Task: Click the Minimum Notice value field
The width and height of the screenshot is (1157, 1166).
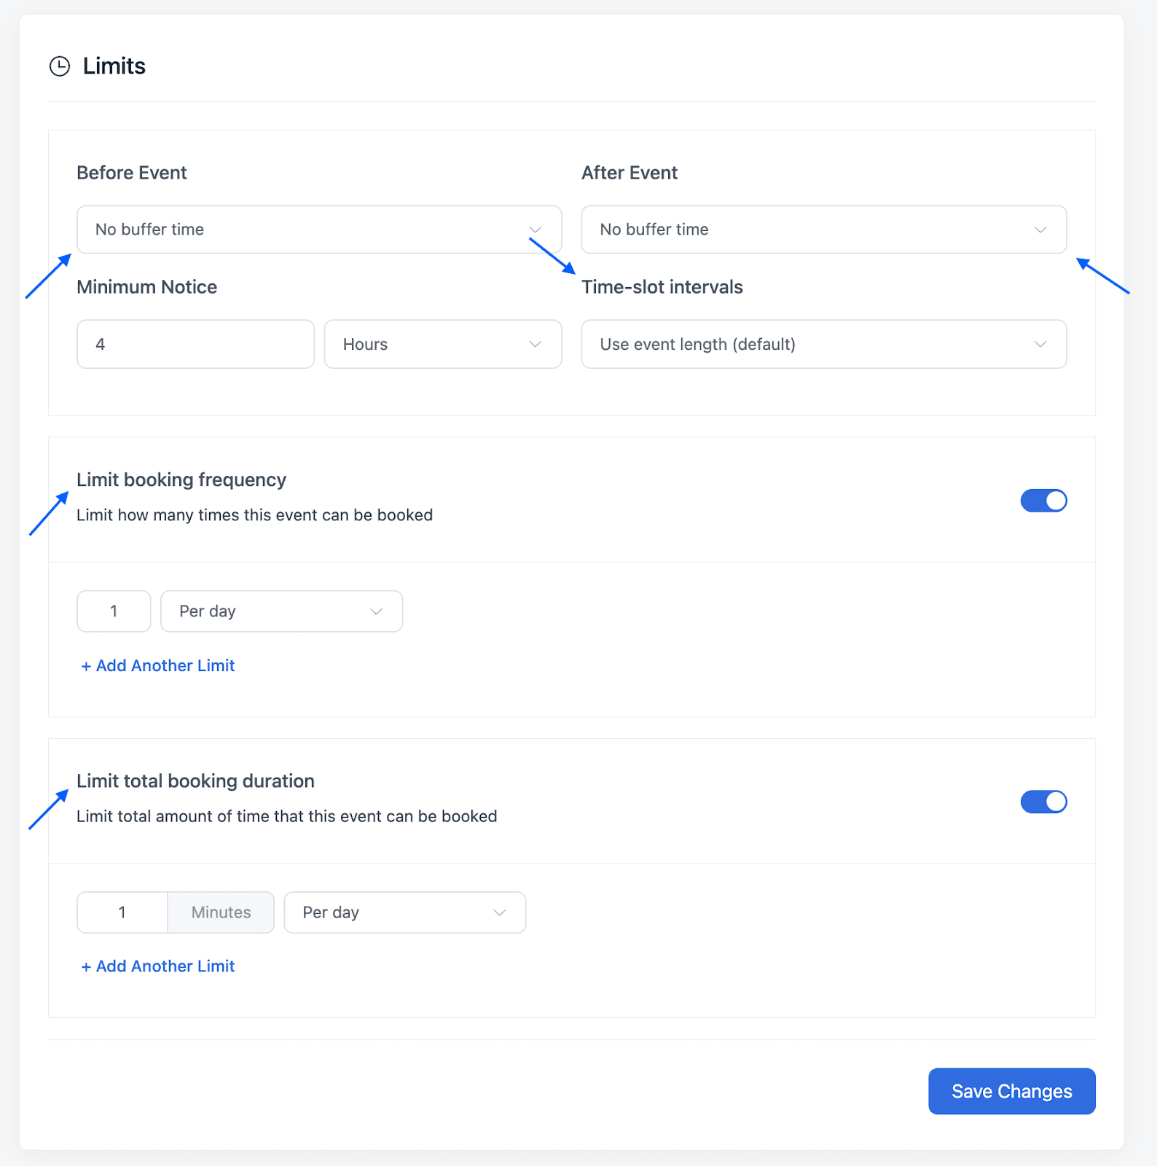Action: click(195, 344)
